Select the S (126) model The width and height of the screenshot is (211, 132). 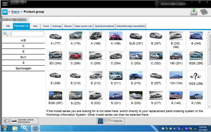coord(196,100)
